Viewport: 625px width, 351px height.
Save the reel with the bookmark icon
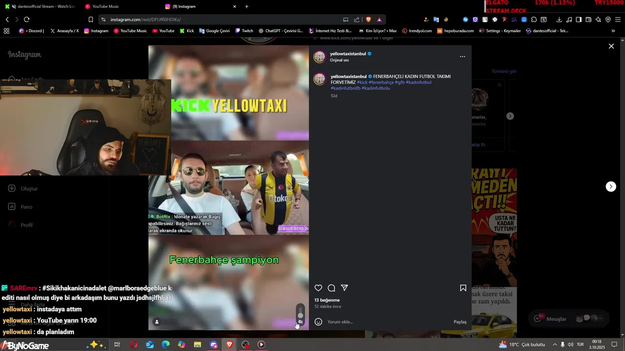click(x=463, y=288)
